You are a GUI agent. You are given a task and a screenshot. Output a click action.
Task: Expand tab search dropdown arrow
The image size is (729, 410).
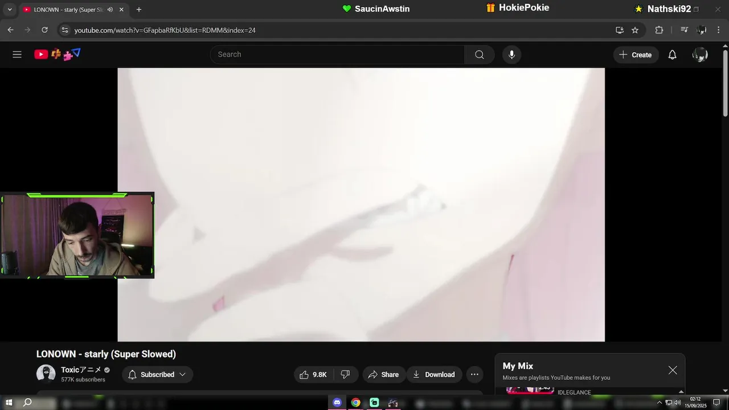click(x=9, y=10)
